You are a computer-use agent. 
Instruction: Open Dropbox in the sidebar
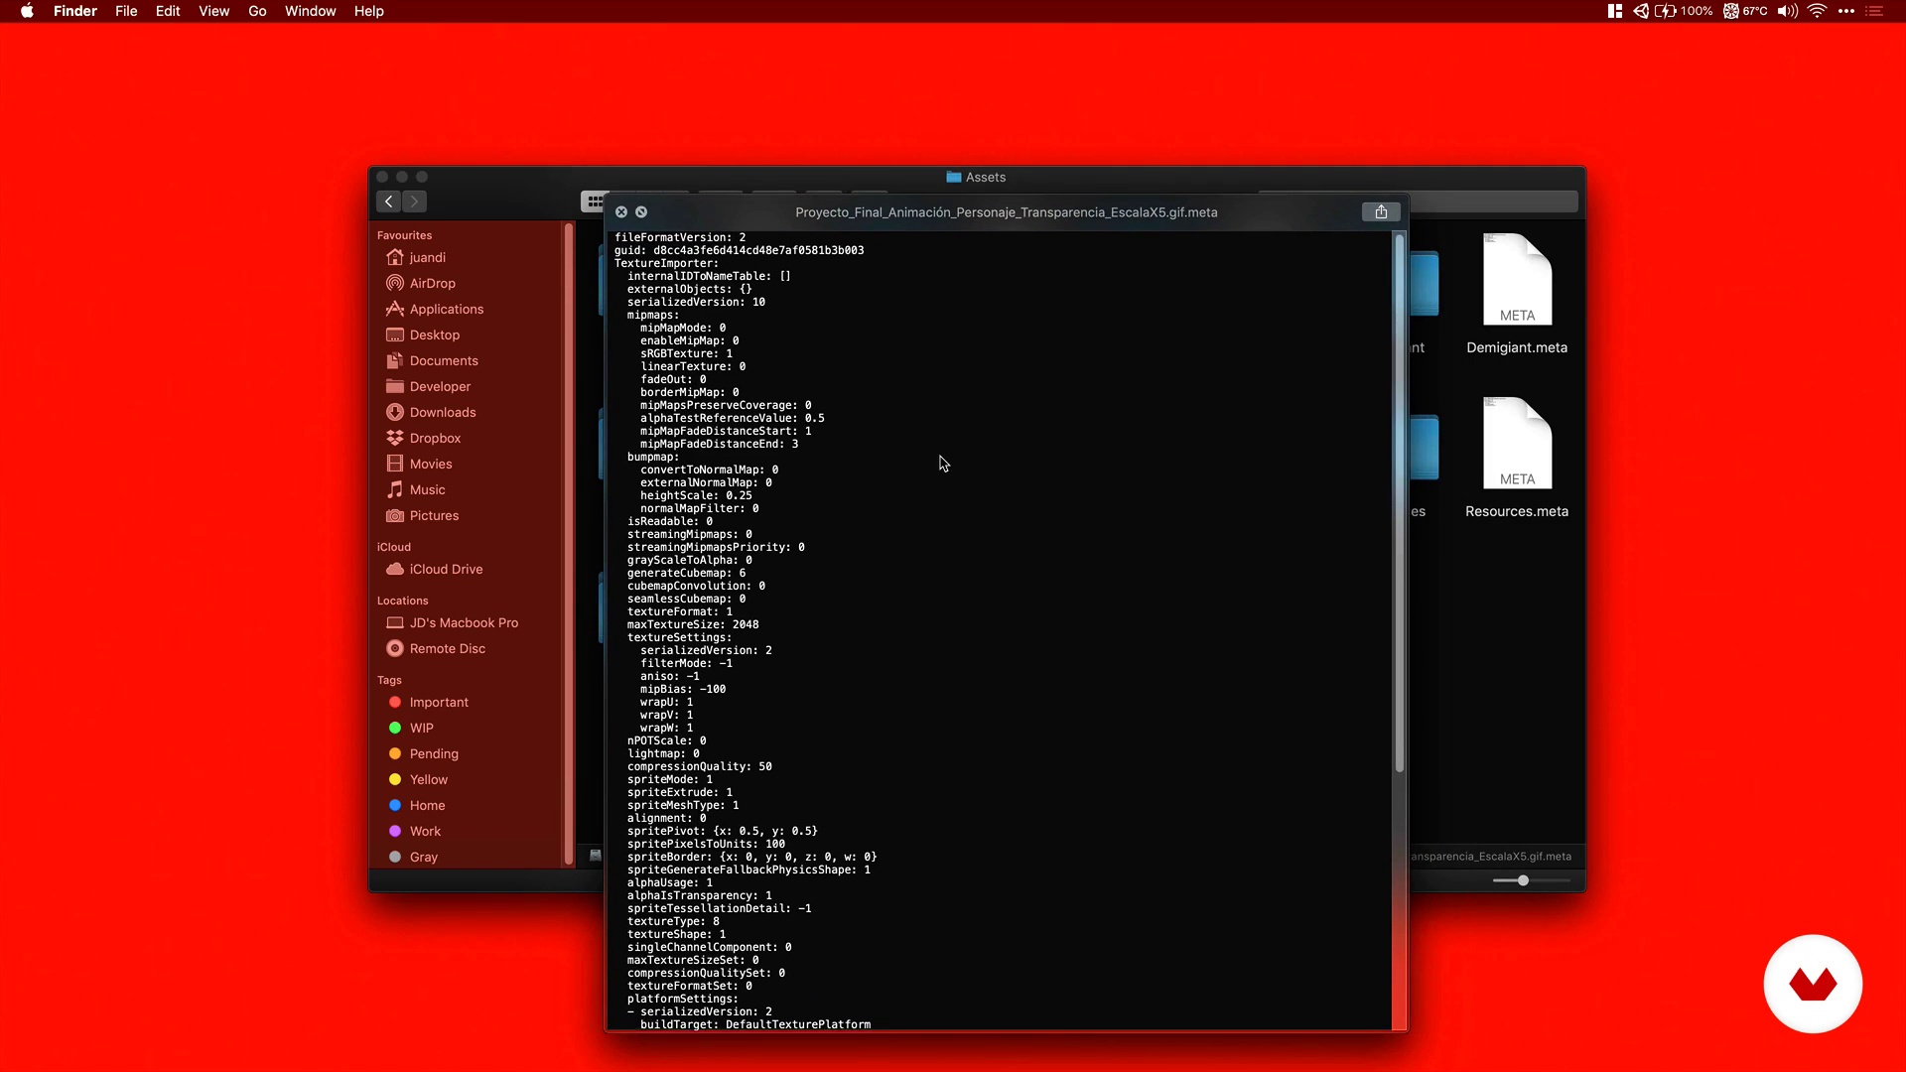coord(435,438)
